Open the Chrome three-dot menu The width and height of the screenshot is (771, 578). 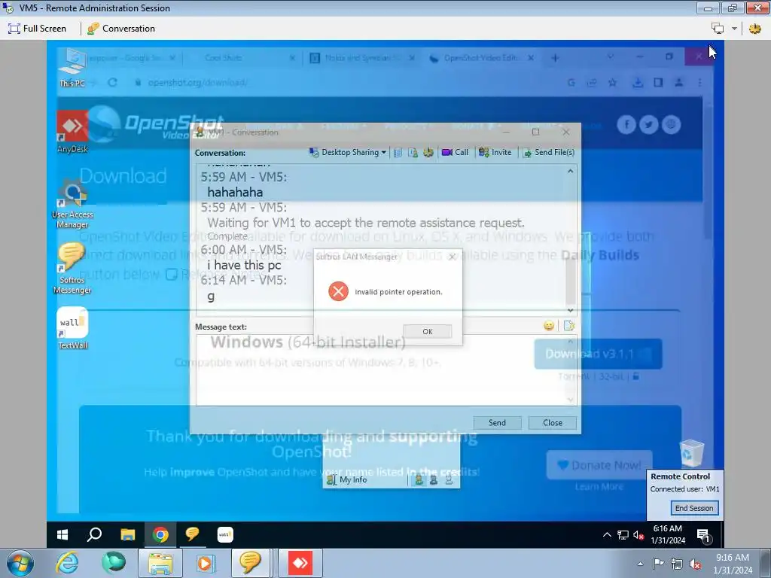[x=699, y=83]
